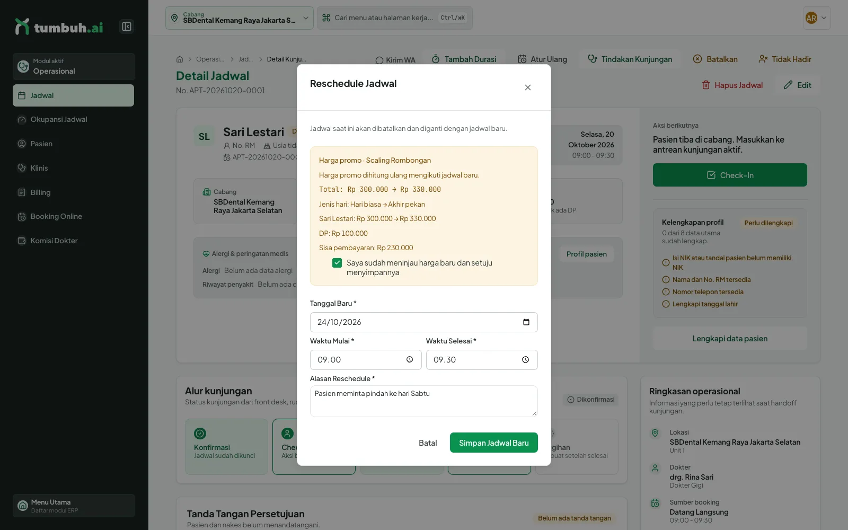Click the Waktu Mulai time field
The image size is (848, 530).
pyautogui.click(x=366, y=360)
